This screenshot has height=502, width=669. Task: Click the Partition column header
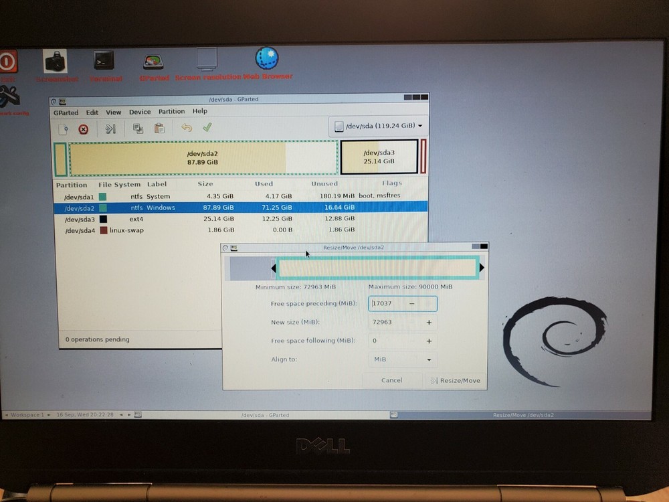coord(72,185)
